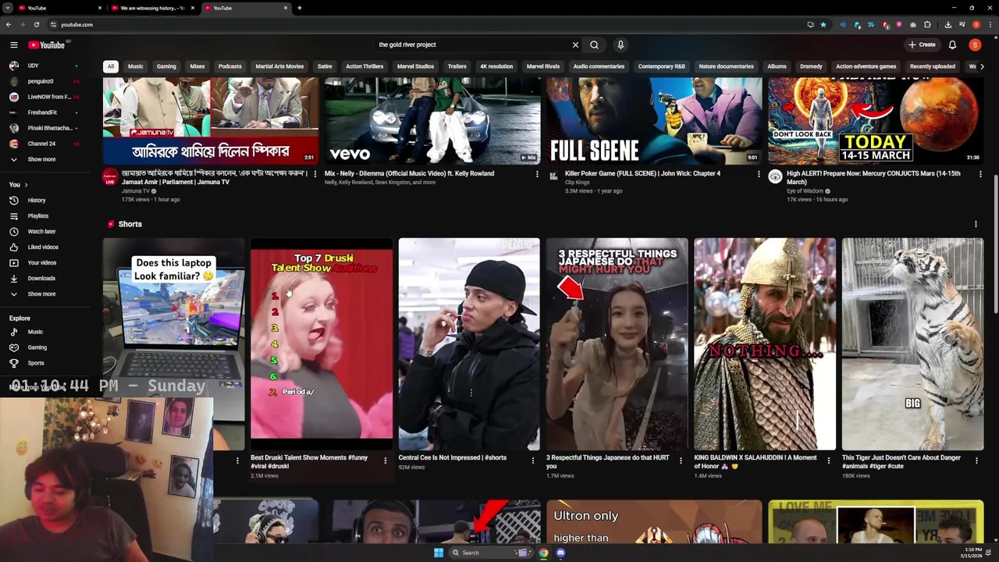
Task: Select the Music filter chip
Action: click(136, 66)
